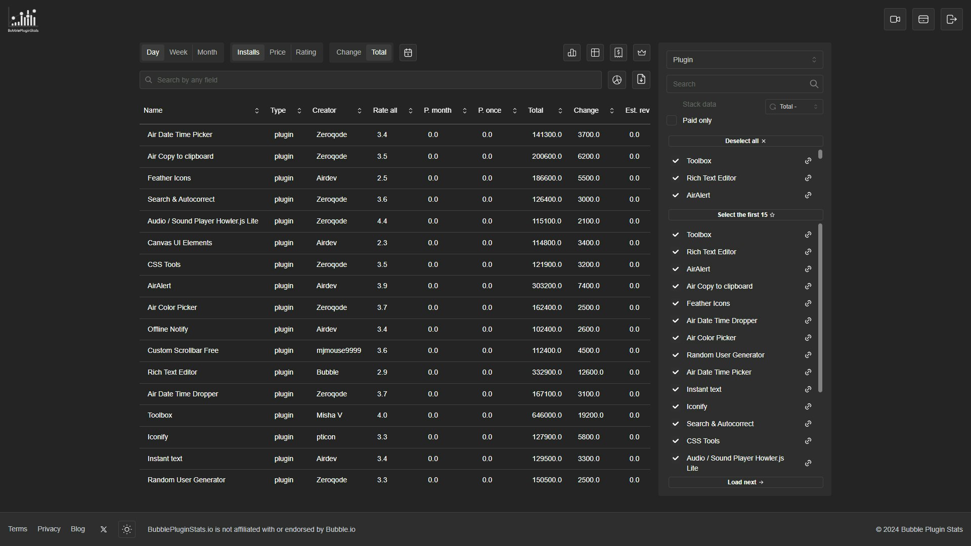Viewport: 971px width, 546px height.
Task: Open the Total - stack data dropdown
Action: click(794, 107)
